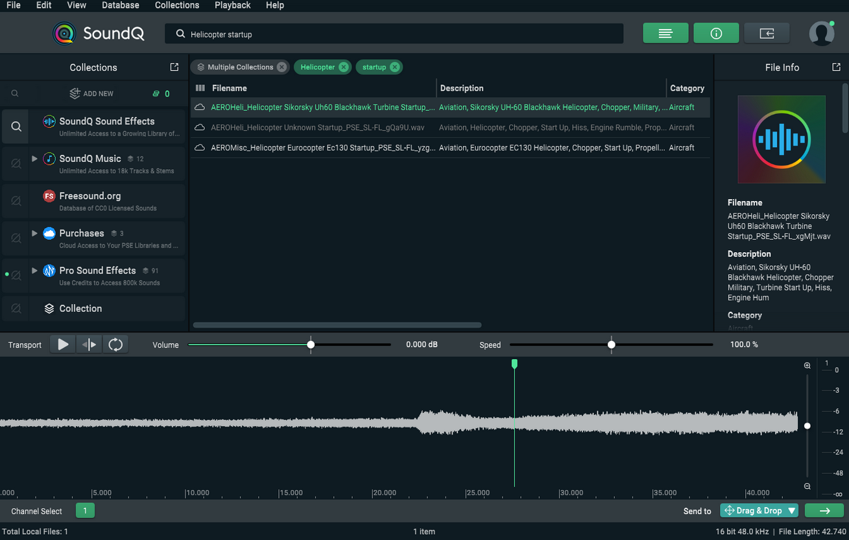
Task: Toggle visibility of the SoundQ Music collection
Action: [14, 163]
